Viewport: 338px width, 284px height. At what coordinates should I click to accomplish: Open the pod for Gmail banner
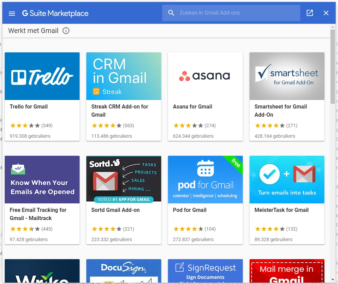pyautogui.click(x=205, y=180)
